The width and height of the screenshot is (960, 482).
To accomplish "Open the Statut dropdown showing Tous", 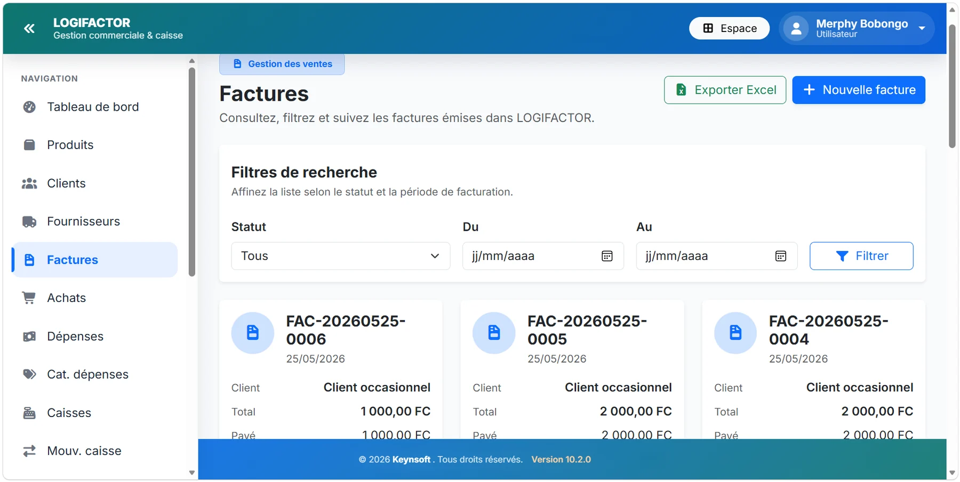I will click(341, 256).
